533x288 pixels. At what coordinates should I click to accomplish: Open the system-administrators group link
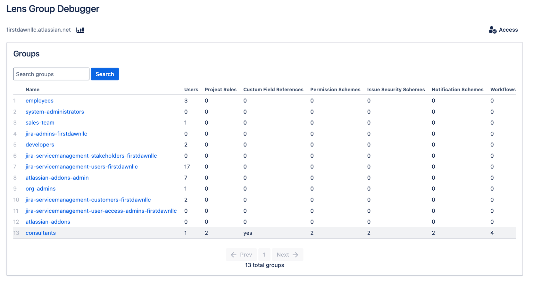coord(55,112)
